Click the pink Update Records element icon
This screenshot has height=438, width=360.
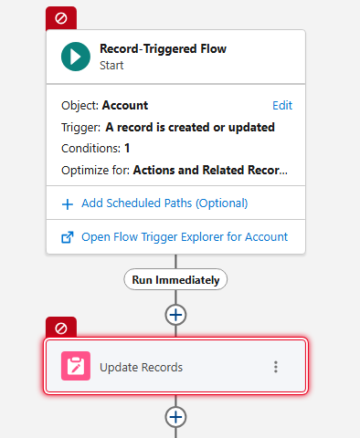coord(76,366)
